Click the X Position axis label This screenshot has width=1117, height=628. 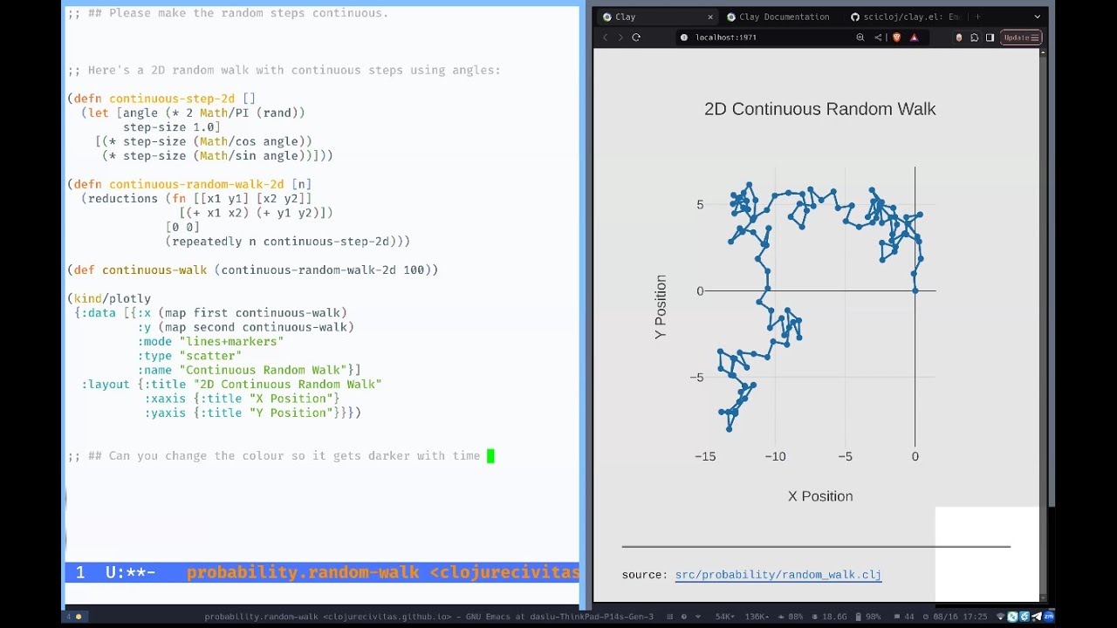click(x=820, y=496)
